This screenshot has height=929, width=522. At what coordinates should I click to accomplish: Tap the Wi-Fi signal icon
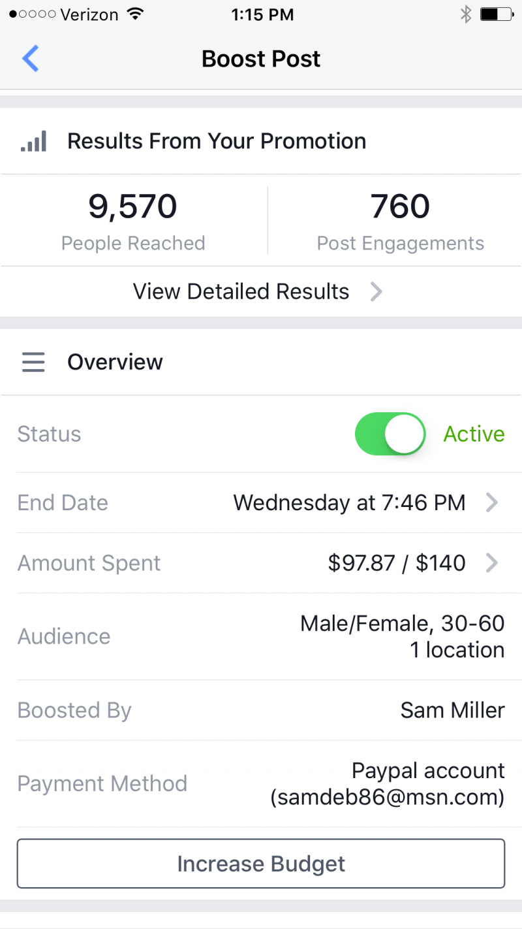136,14
